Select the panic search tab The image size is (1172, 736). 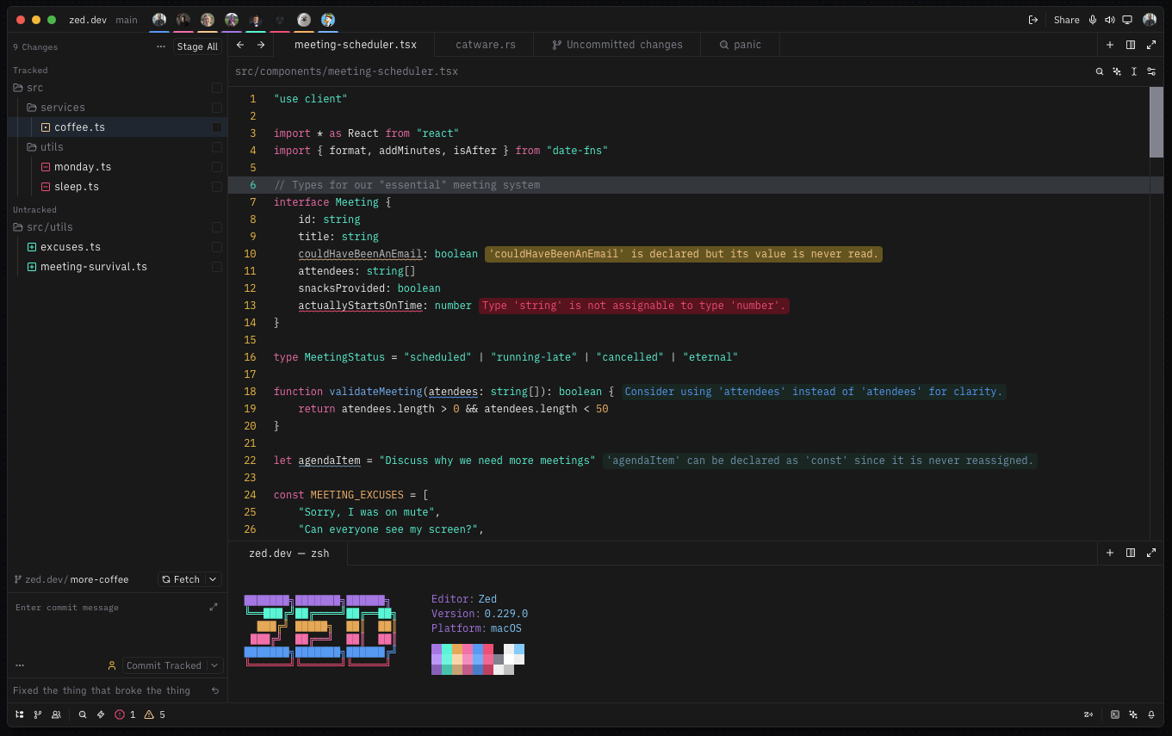click(x=741, y=45)
